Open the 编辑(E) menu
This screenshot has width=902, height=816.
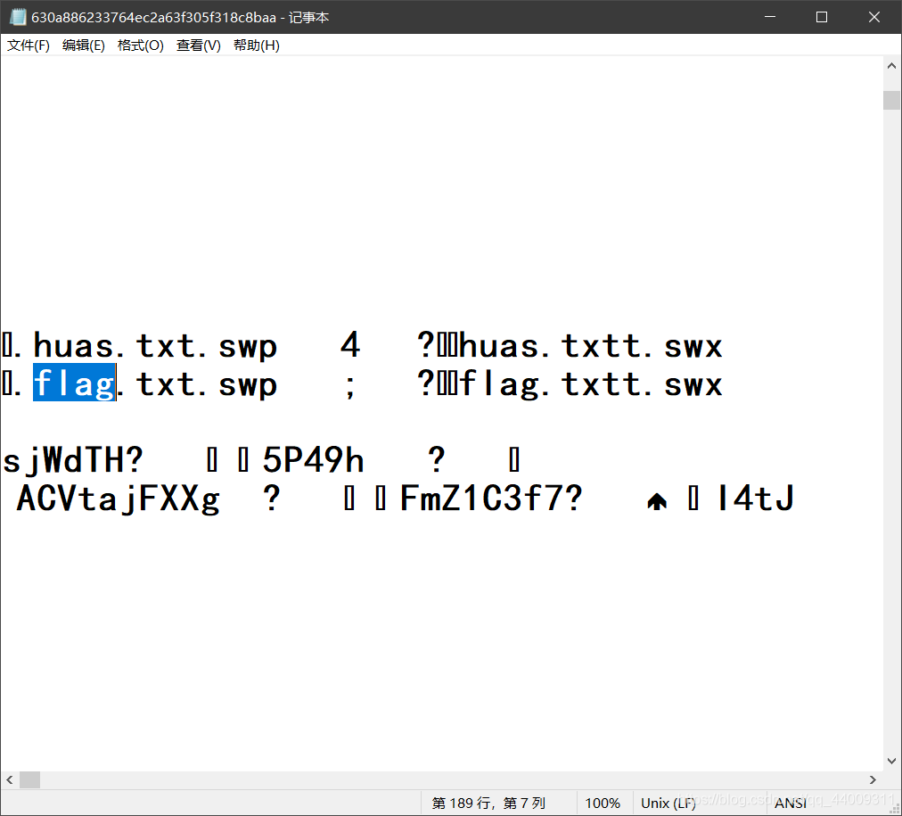tap(84, 45)
